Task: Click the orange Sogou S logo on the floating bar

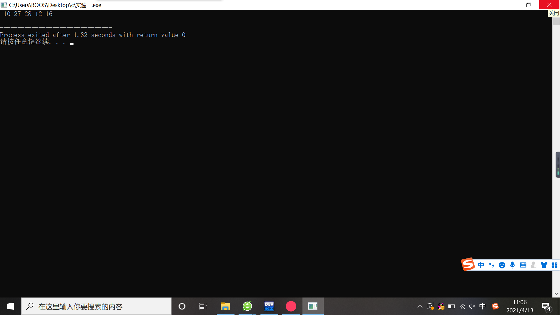Action: point(468,264)
